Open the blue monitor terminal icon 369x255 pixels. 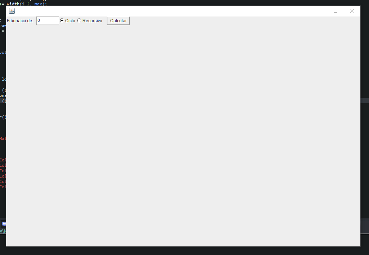(x=4, y=224)
